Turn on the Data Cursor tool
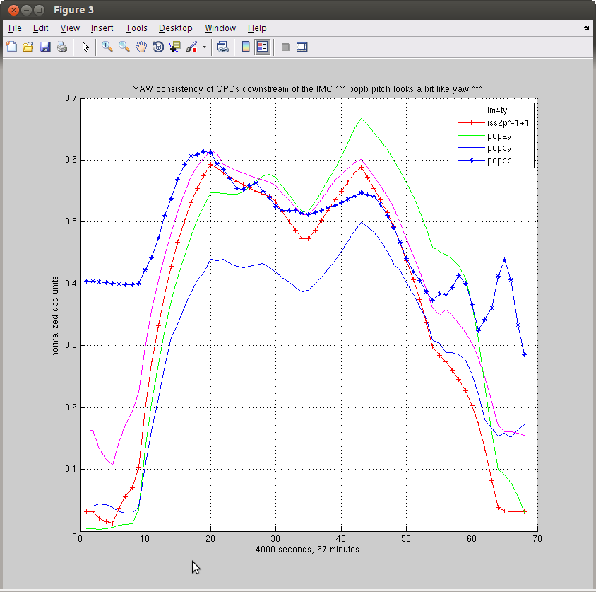This screenshot has width=596, height=592. pyautogui.click(x=175, y=47)
